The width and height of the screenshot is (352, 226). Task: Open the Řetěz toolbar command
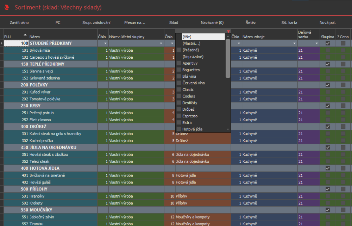click(x=251, y=22)
